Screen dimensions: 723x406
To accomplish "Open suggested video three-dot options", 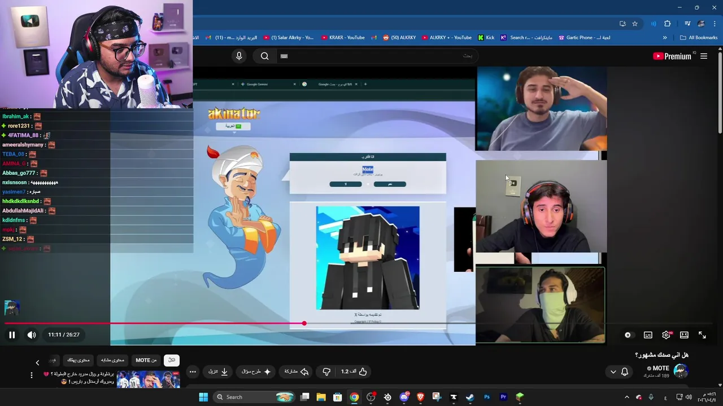I will (31, 375).
